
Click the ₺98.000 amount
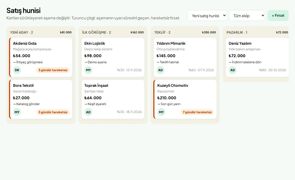tap(93, 56)
